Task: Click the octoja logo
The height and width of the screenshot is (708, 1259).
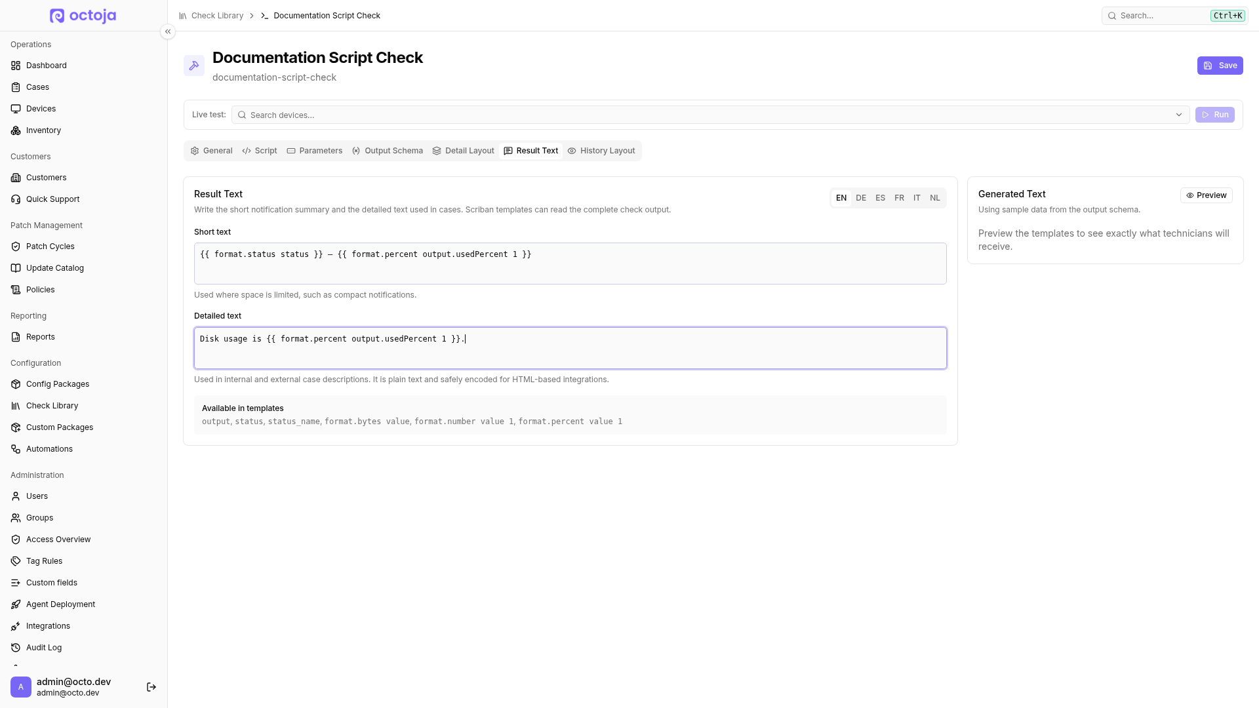Action: (83, 16)
